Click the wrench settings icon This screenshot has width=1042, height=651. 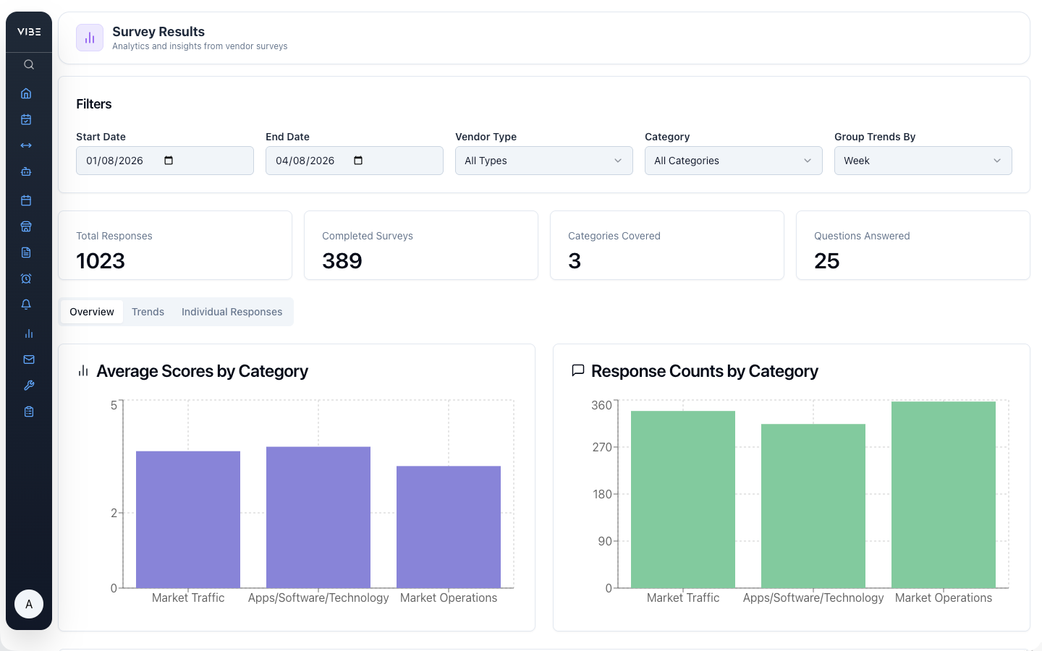click(28, 386)
